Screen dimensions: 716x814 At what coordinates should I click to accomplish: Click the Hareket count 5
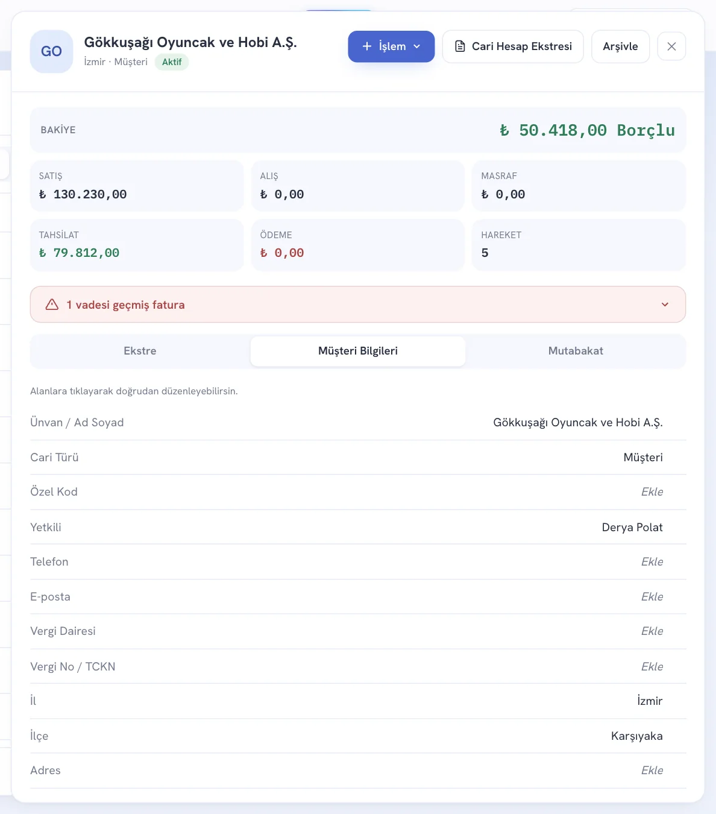pos(485,253)
